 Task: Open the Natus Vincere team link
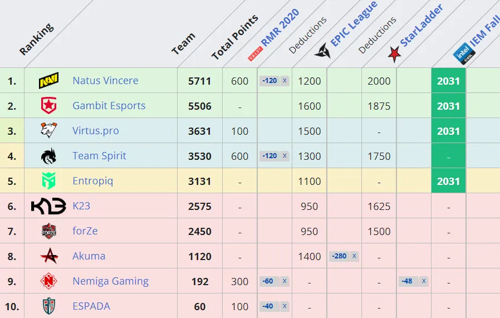click(105, 80)
